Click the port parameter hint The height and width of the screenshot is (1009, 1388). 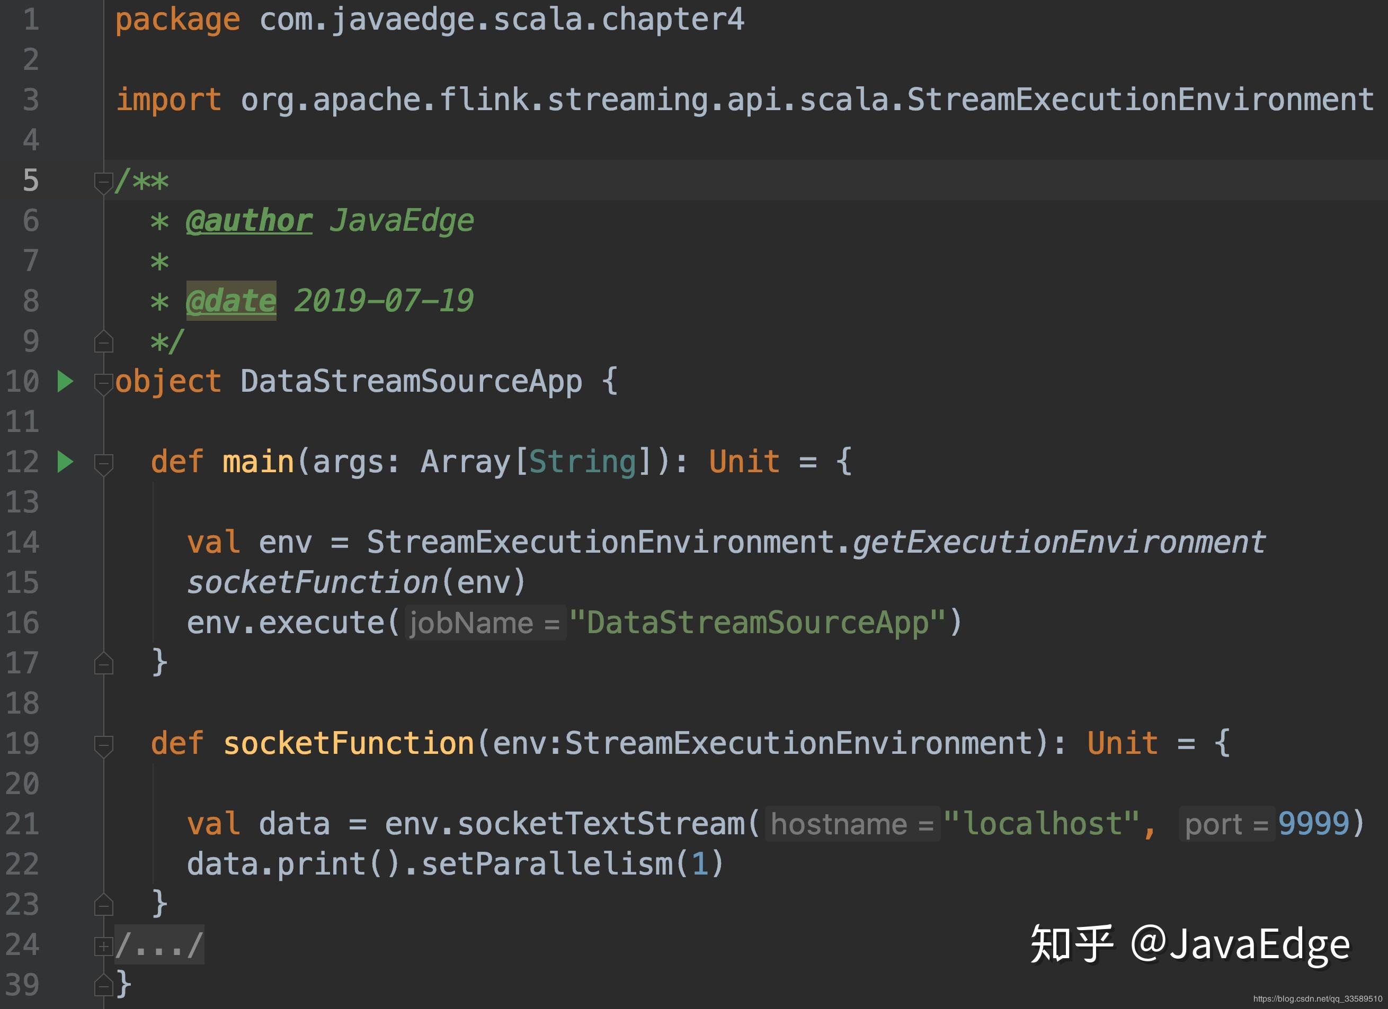click(1226, 824)
